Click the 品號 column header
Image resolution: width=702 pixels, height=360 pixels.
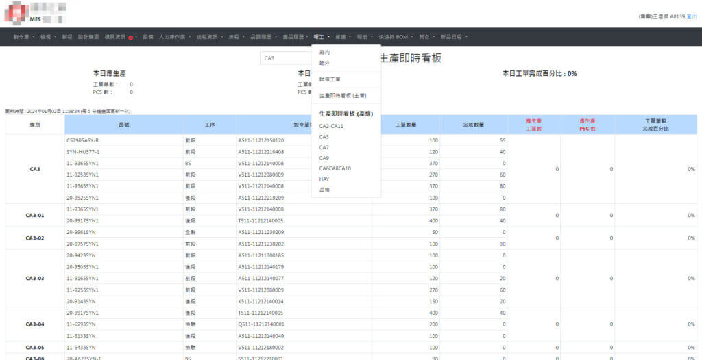[123, 125]
